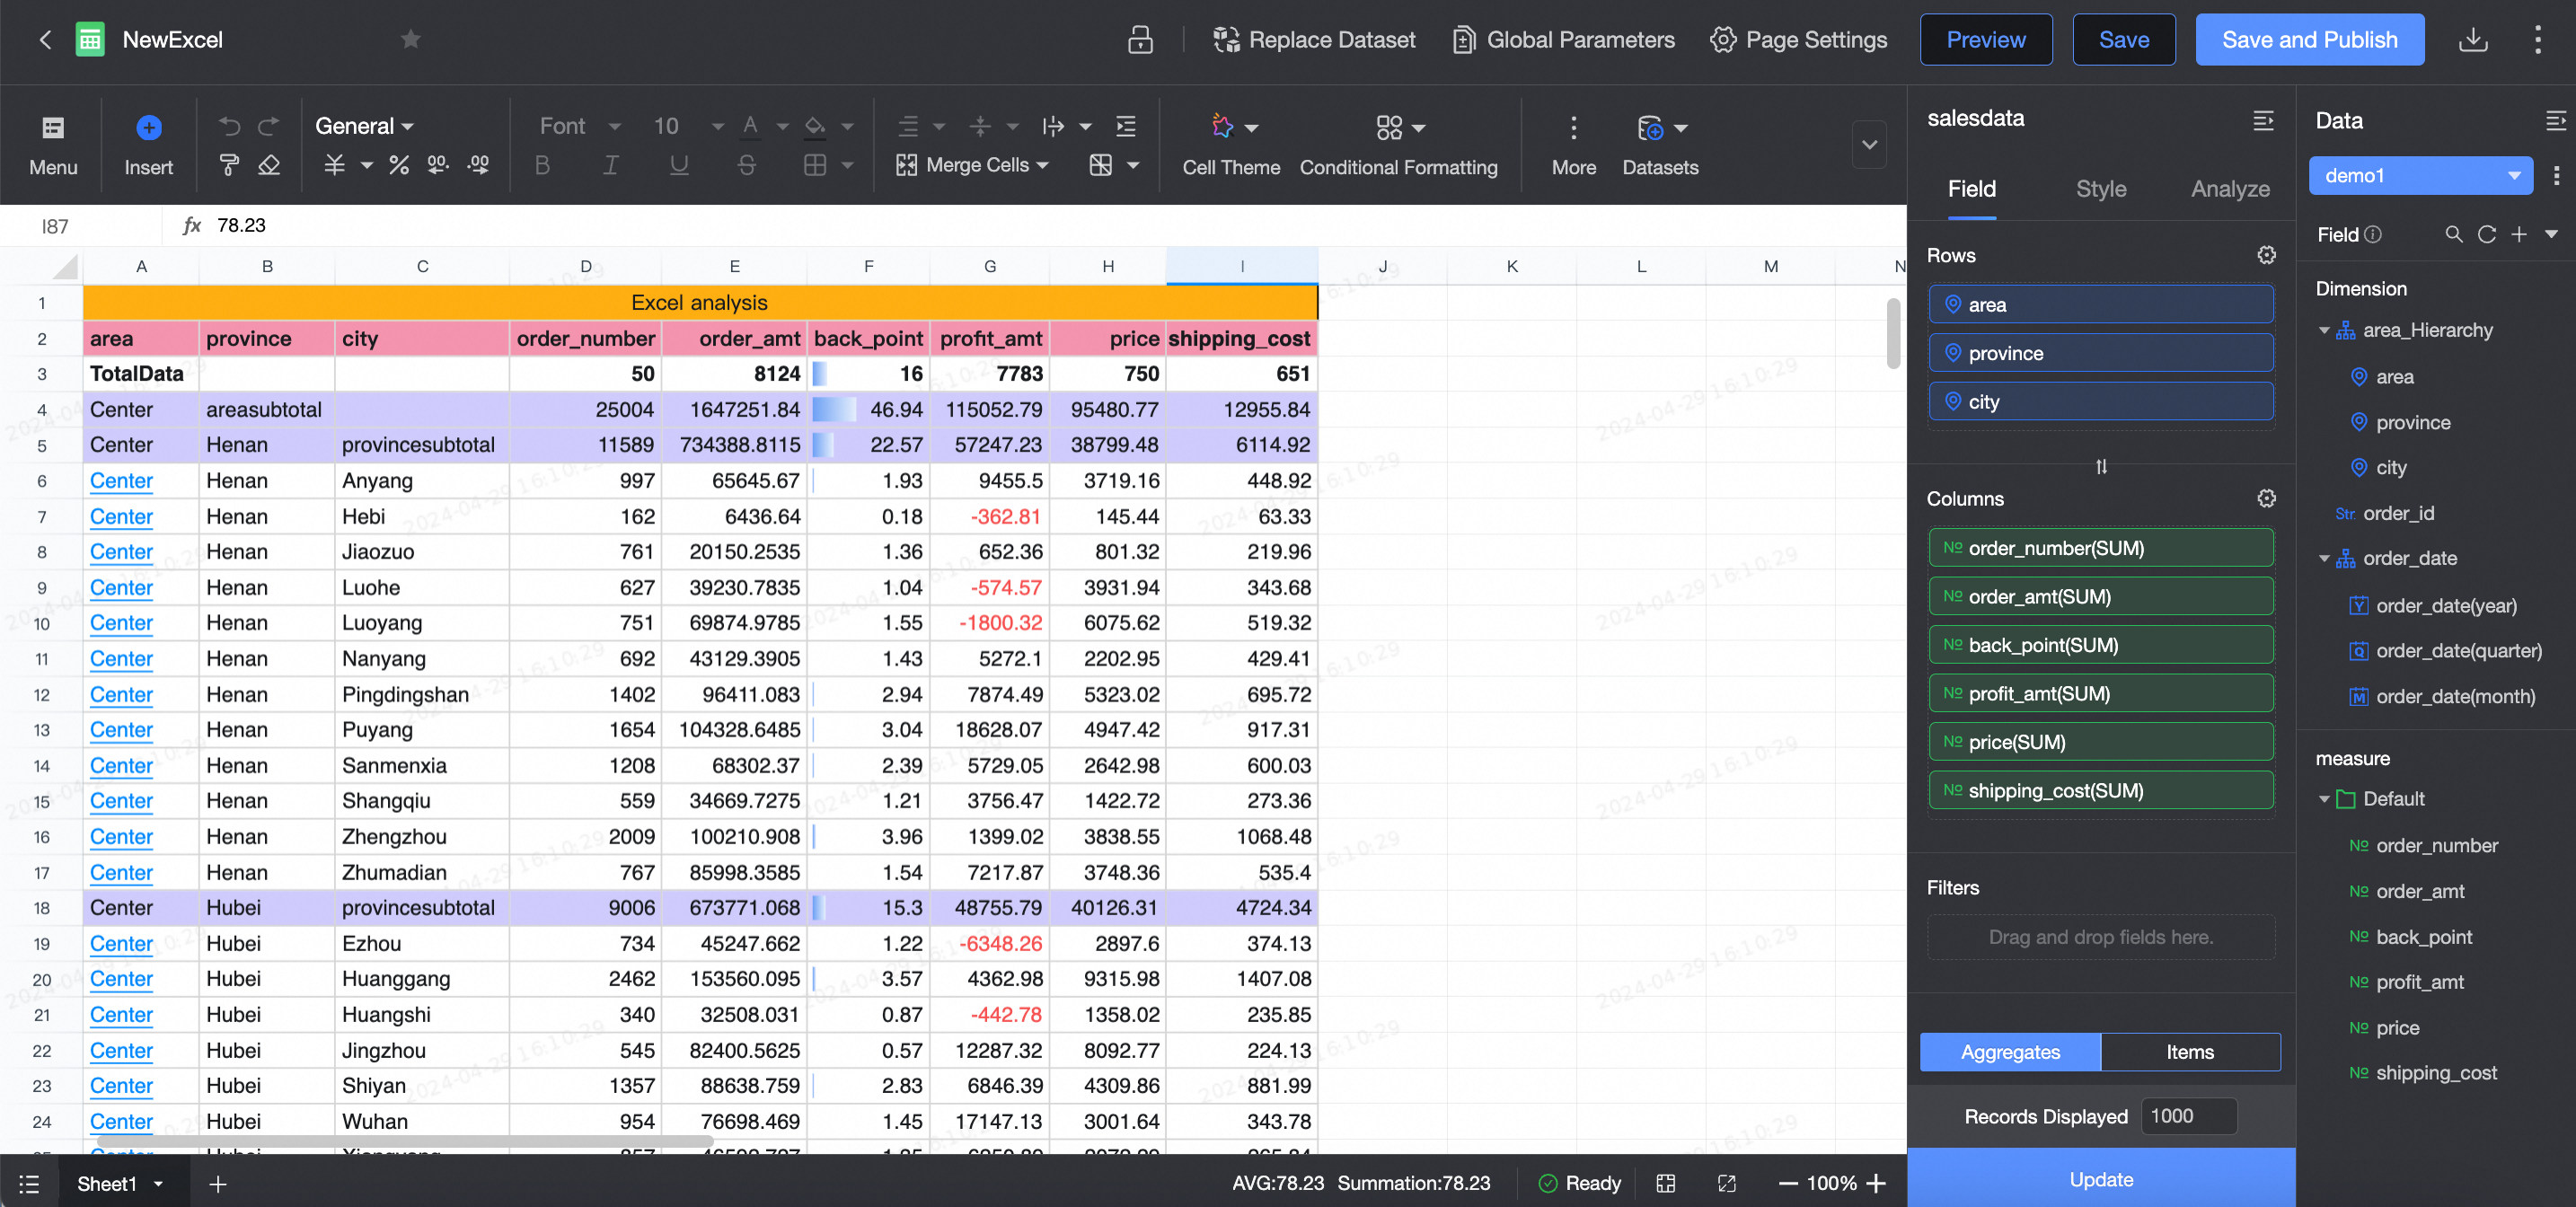Select the Aggregates mode toggle
This screenshot has height=1207, width=2576.
coord(2010,1052)
